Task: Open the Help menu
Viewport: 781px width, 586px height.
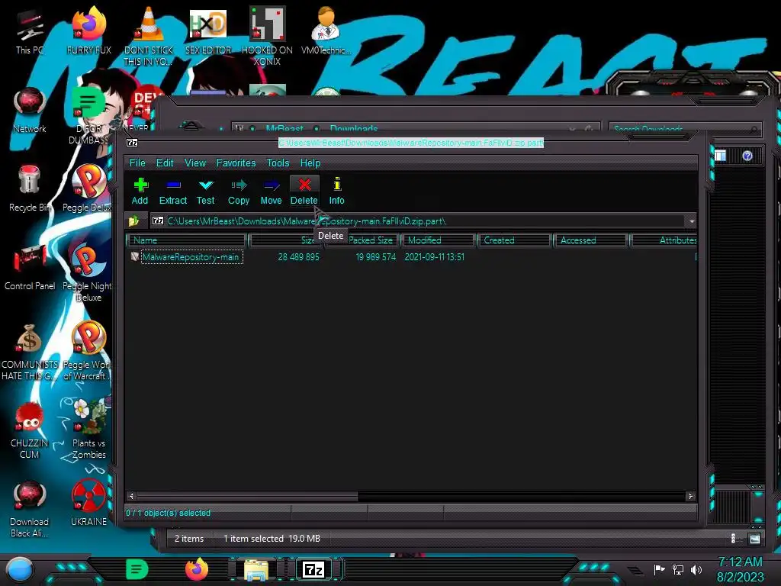Action: [x=310, y=163]
